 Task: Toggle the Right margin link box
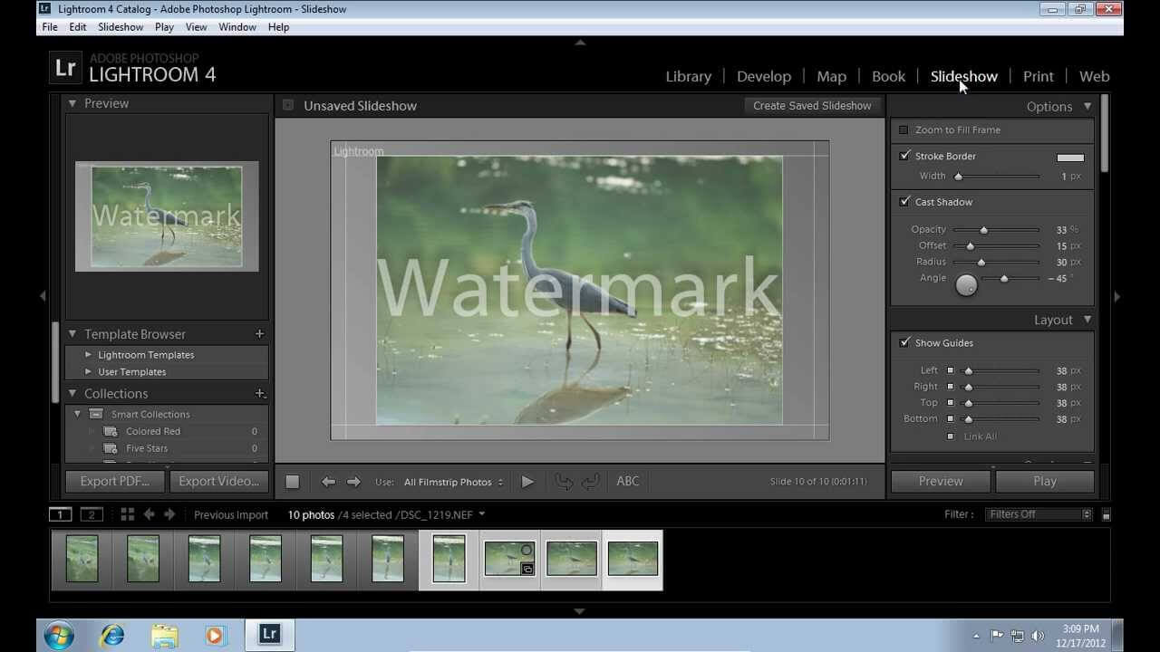(x=950, y=387)
